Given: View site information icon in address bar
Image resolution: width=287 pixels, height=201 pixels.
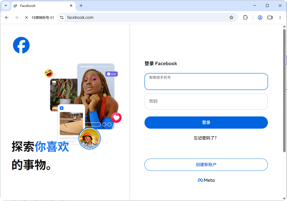Looking at the screenshot, I should tap(62, 17).
